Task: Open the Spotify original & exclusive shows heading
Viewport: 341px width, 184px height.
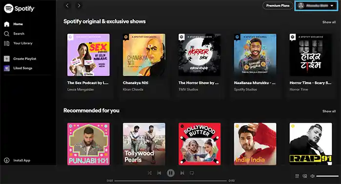Action: pos(104,21)
